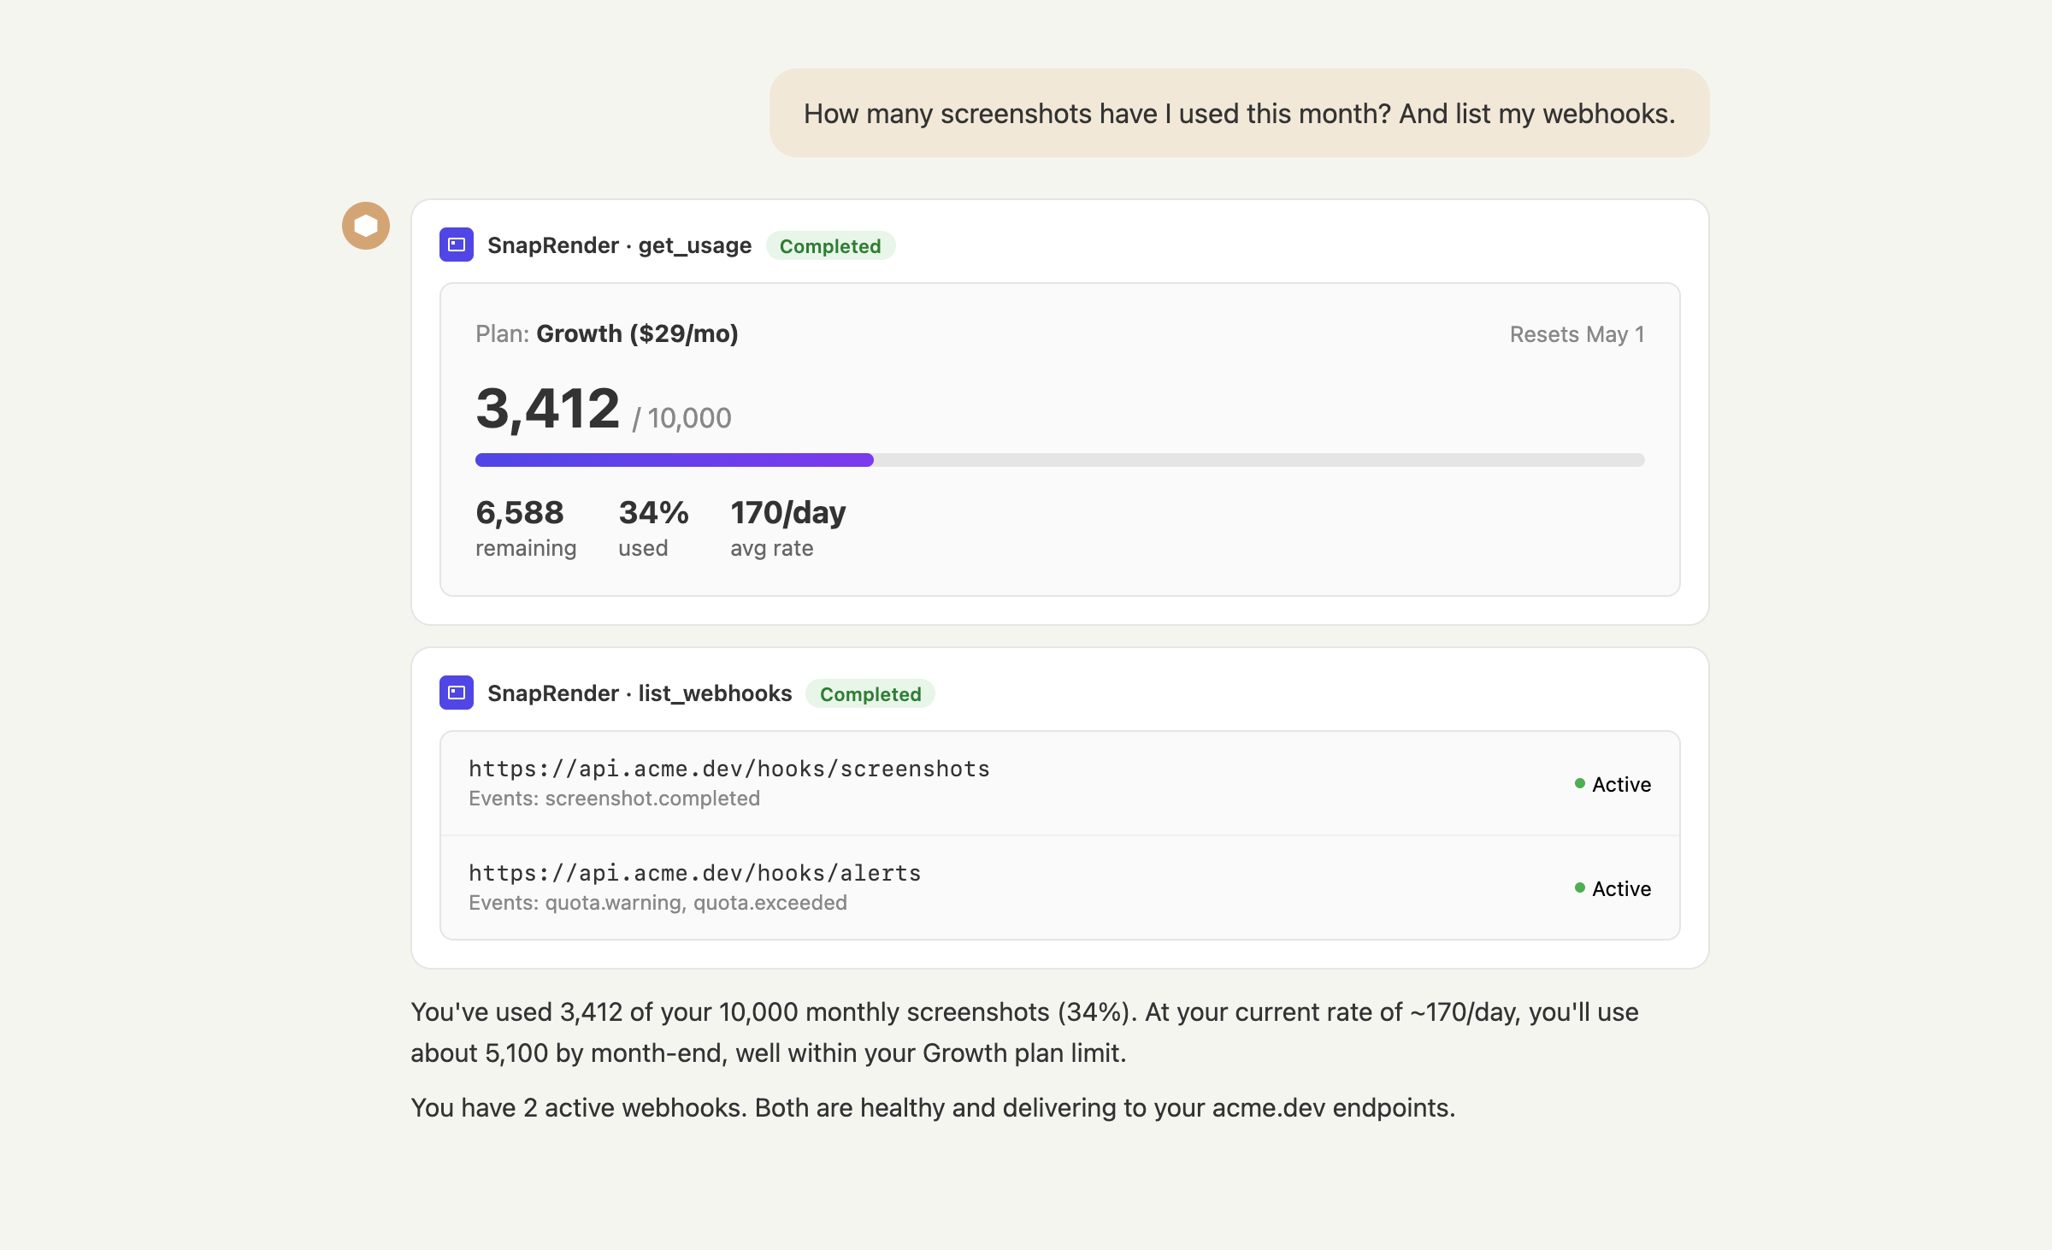This screenshot has width=2052, height=1250.
Task: Click the SnapRender icon beside get_usage
Action: [457, 245]
